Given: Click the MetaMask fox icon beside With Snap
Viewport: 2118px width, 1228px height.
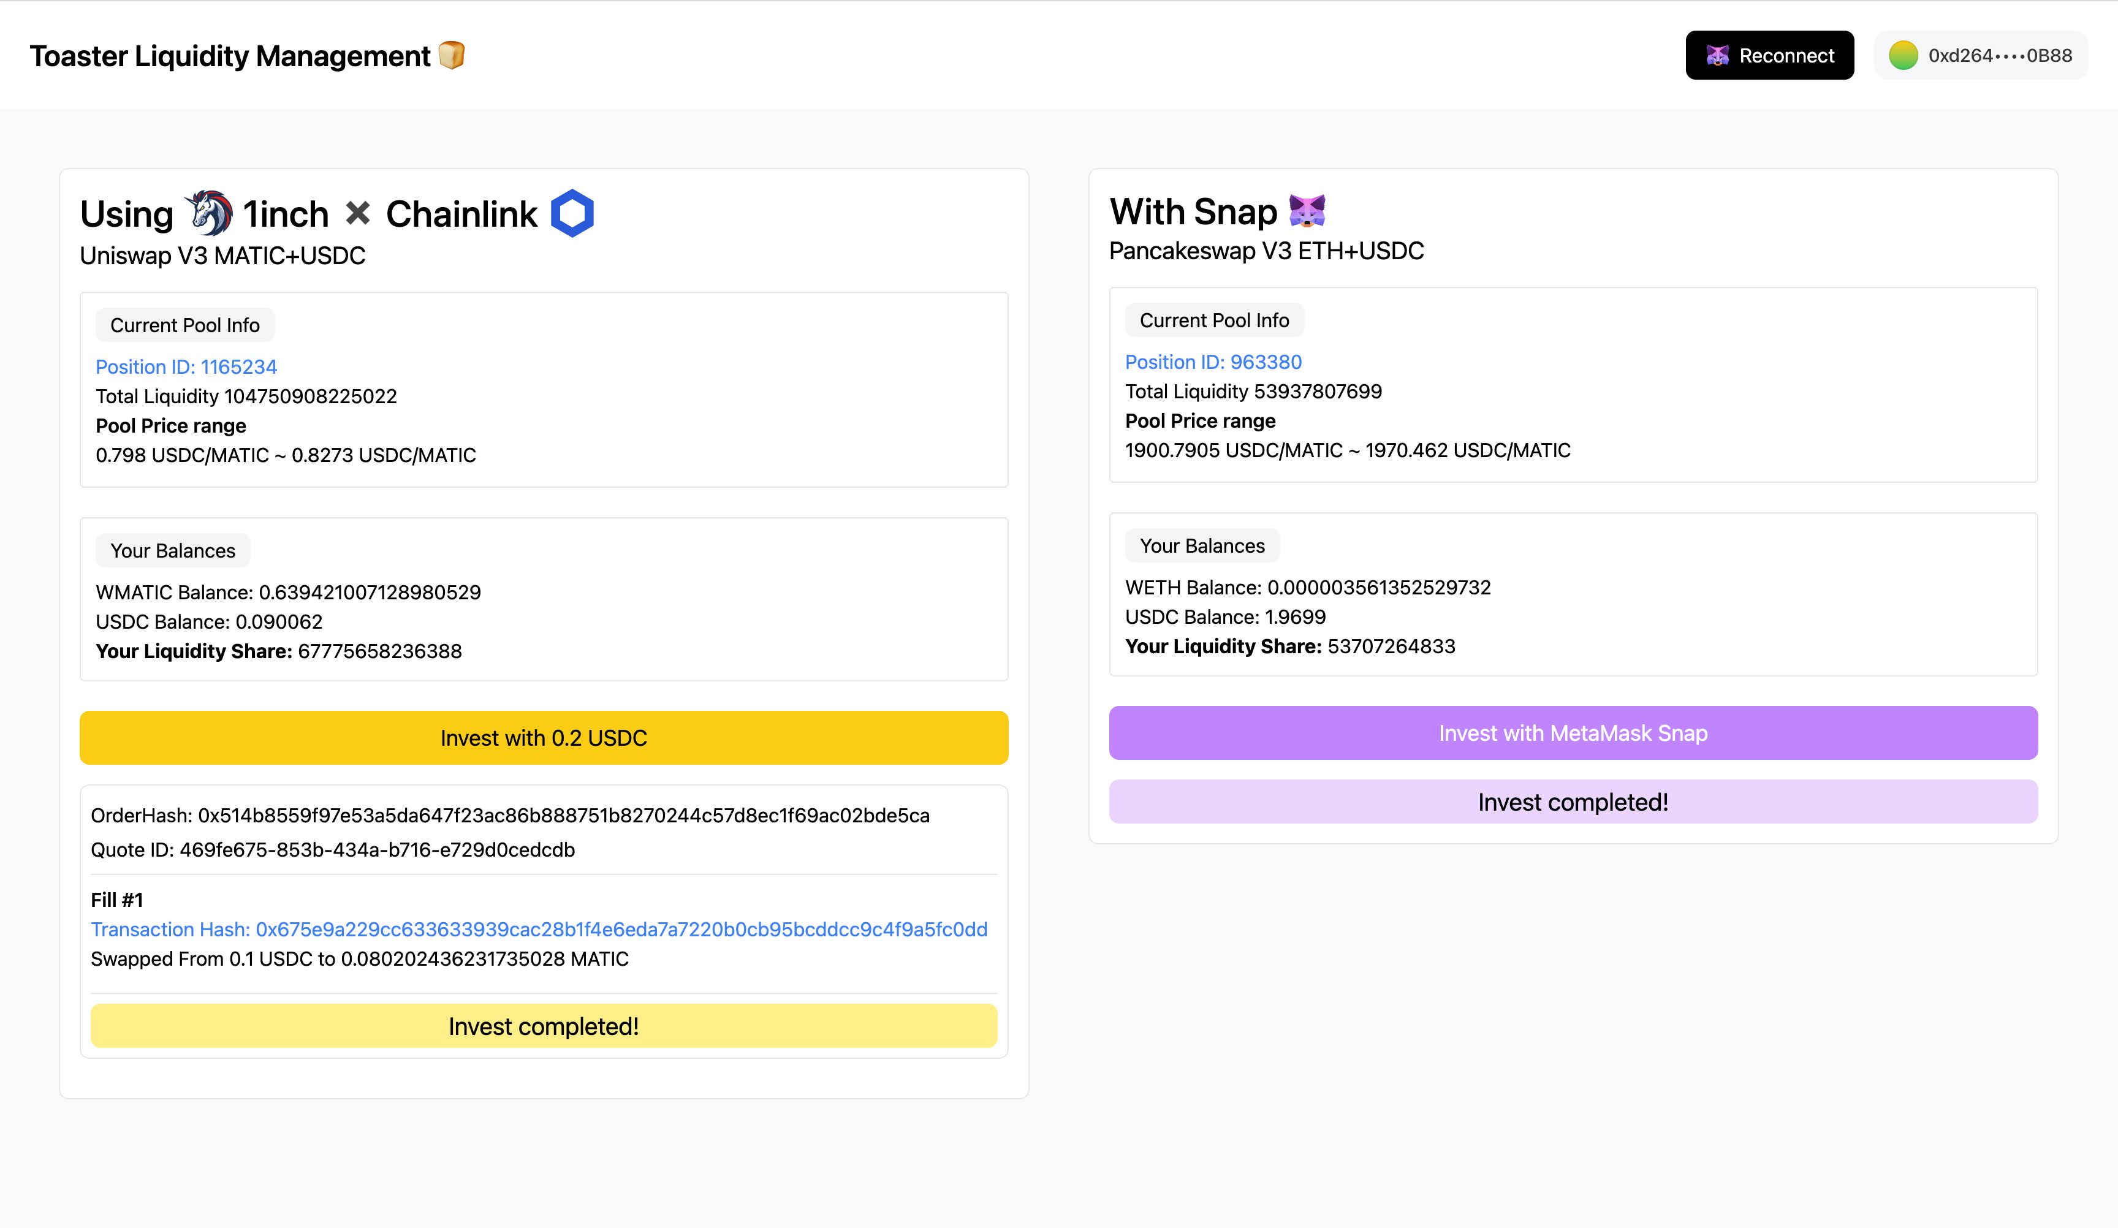Looking at the screenshot, I should pyautogui.click(x=1307, y=210).
